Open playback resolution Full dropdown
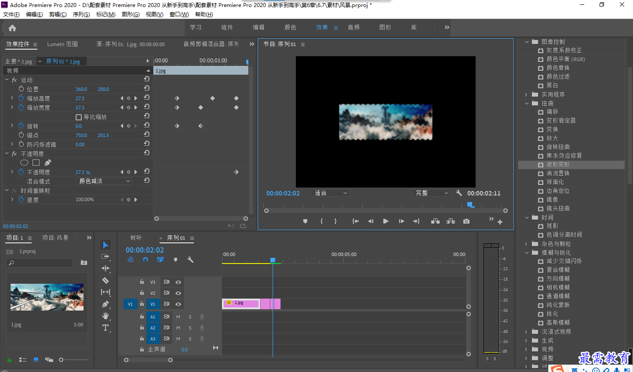This screenshot has height=372, width=633. pyautogui.click(x=432, y=193)
